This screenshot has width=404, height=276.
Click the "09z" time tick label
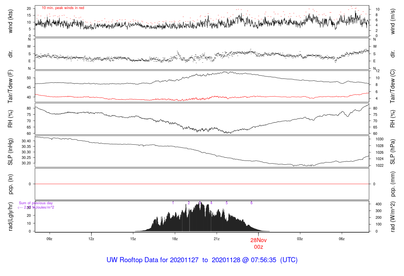pyautogui.click(x=49, y=239)
